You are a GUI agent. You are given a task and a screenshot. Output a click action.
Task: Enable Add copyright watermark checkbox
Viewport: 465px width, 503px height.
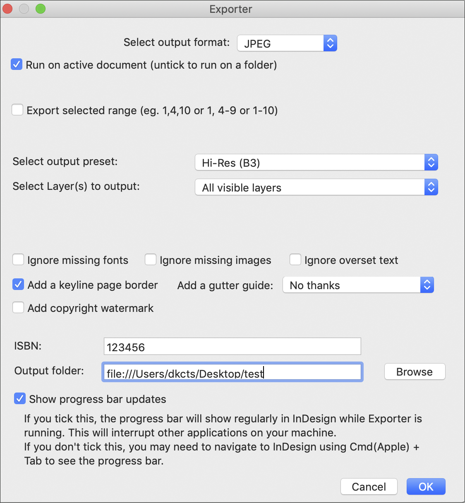pos(18,308)
